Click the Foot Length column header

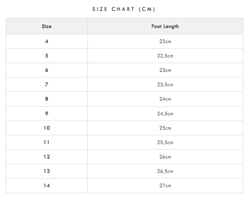click(x=165, y=26)
